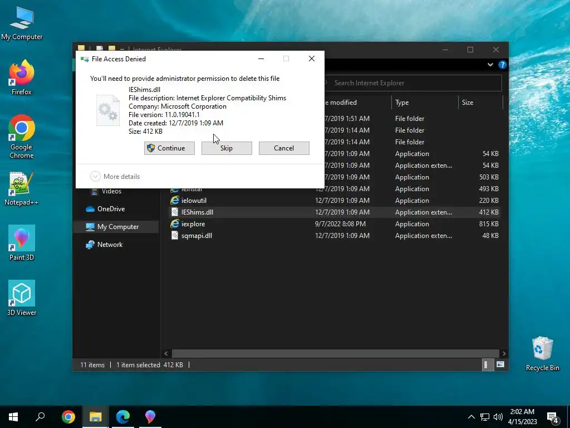
Task: Click the horizontal scrollbar in Explorer
Action: click(335, 353)
